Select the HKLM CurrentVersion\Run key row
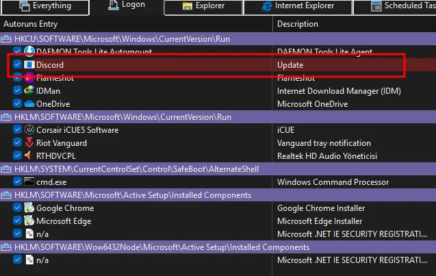This screenshot has height=276, width=436. coord(218,117)
